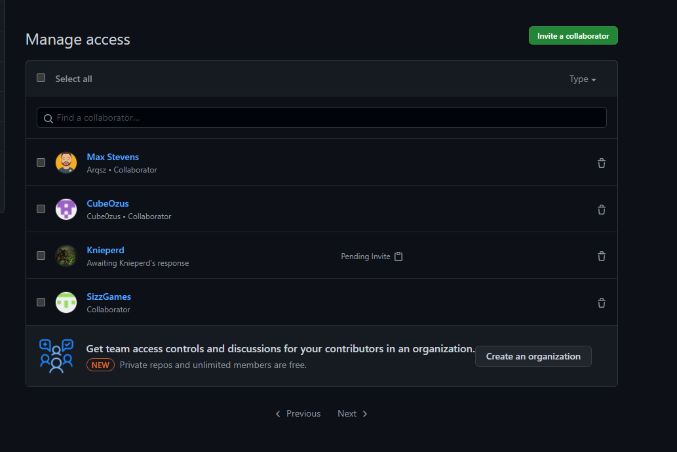Toggle the SizzGames row checkbox

coord(41,302)
